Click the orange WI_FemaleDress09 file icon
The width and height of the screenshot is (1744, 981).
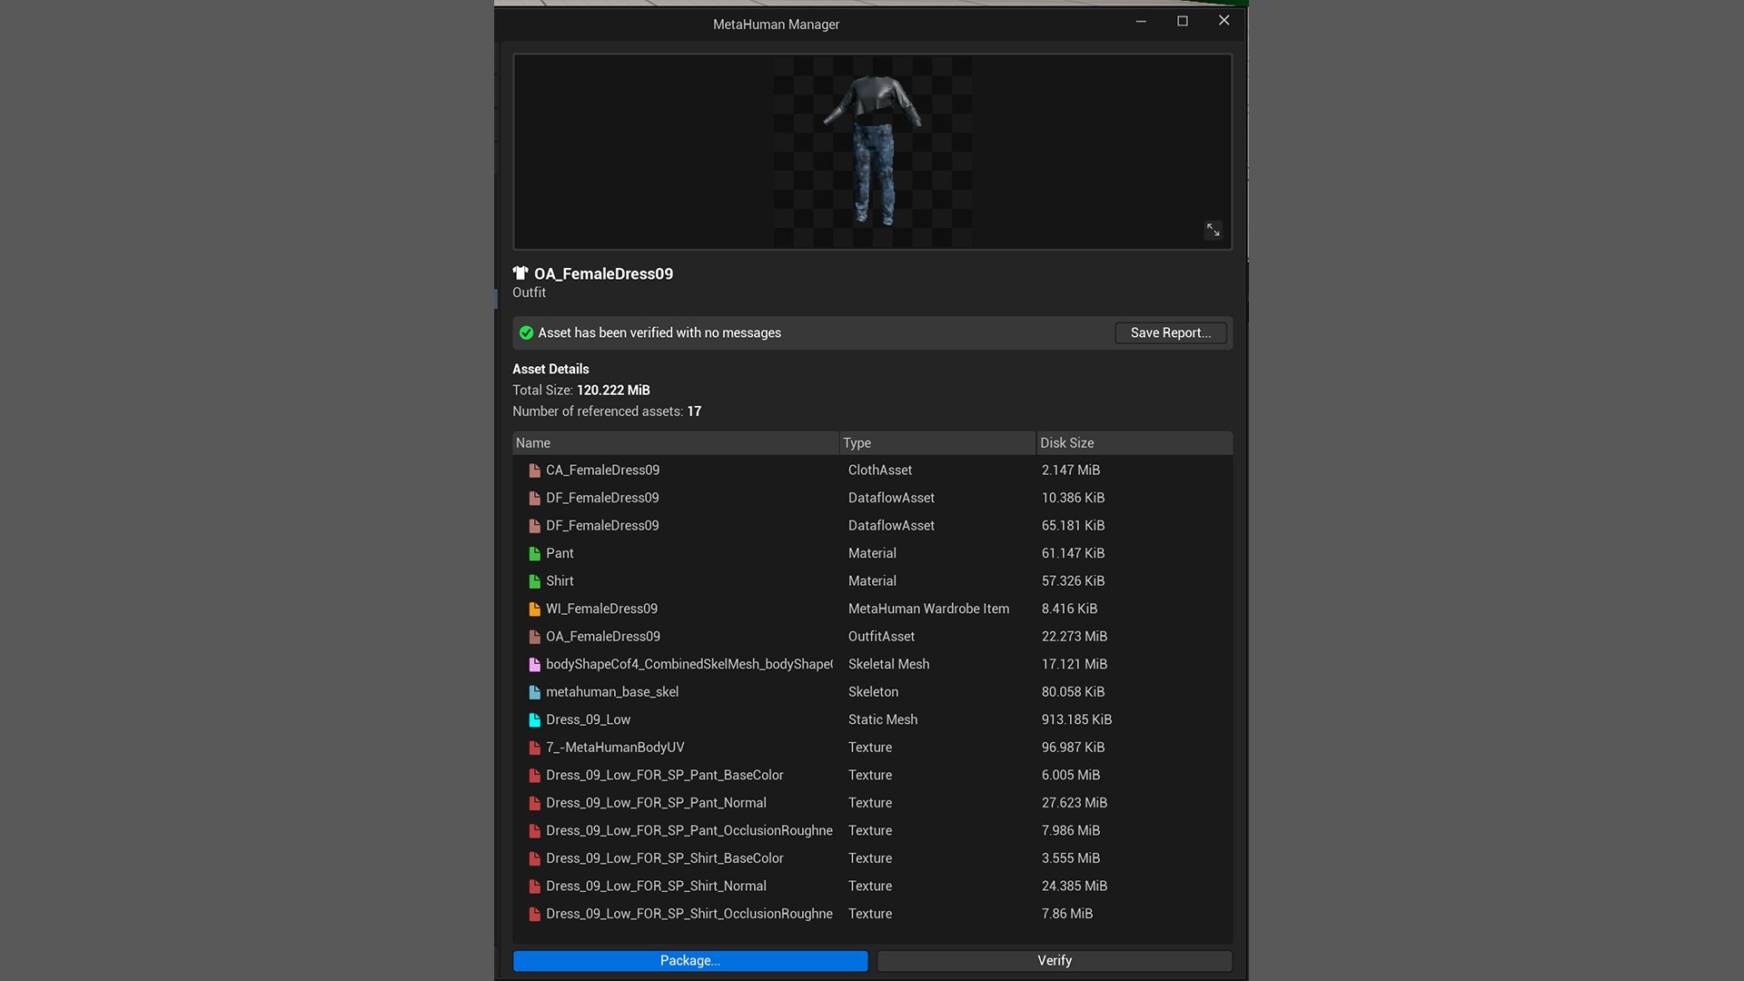click(x=534, y=609)
